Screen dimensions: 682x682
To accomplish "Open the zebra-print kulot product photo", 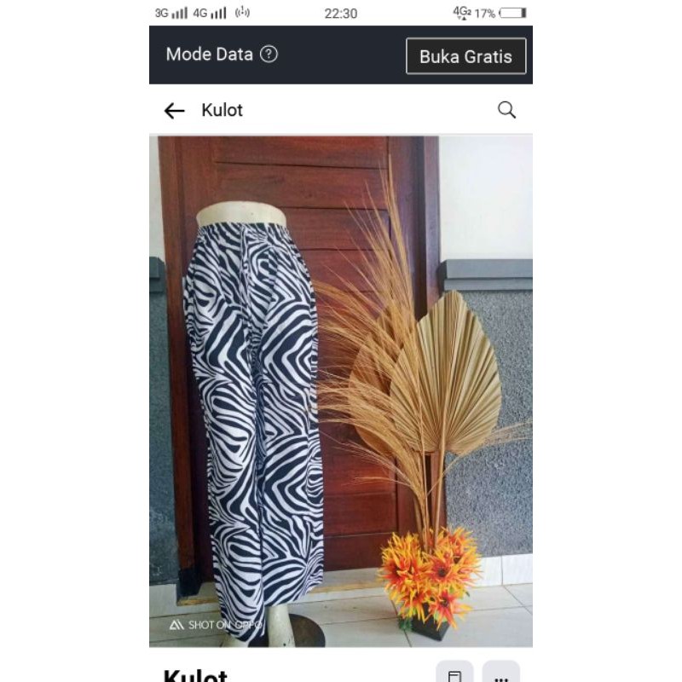I will (341, 391).
